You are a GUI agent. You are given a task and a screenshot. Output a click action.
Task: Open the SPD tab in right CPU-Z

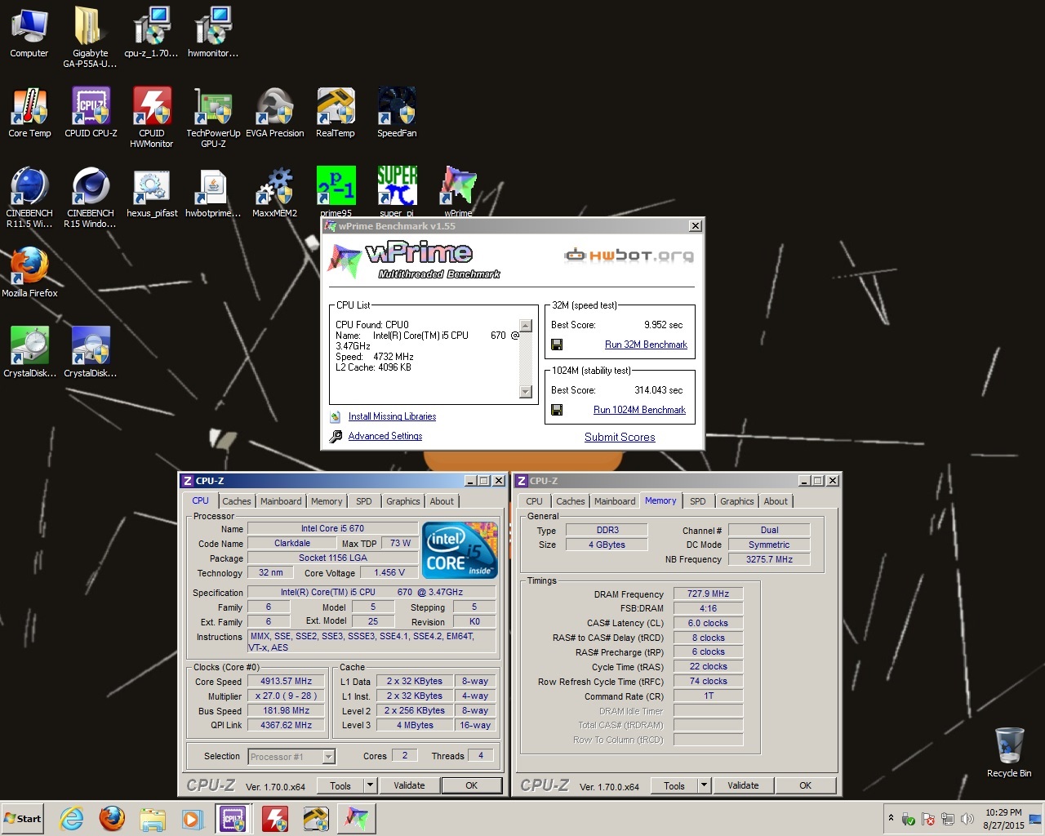pos(697,501)
